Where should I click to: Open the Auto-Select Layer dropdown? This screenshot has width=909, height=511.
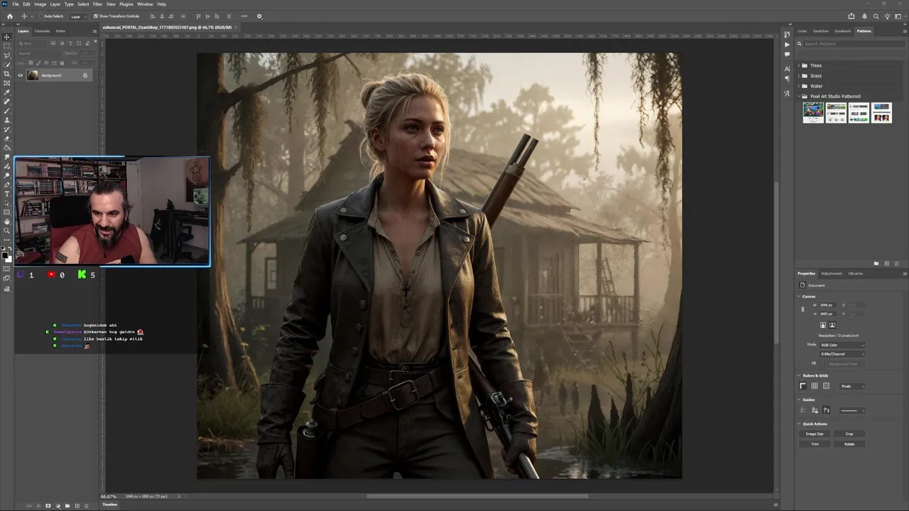tap(78, 16)
